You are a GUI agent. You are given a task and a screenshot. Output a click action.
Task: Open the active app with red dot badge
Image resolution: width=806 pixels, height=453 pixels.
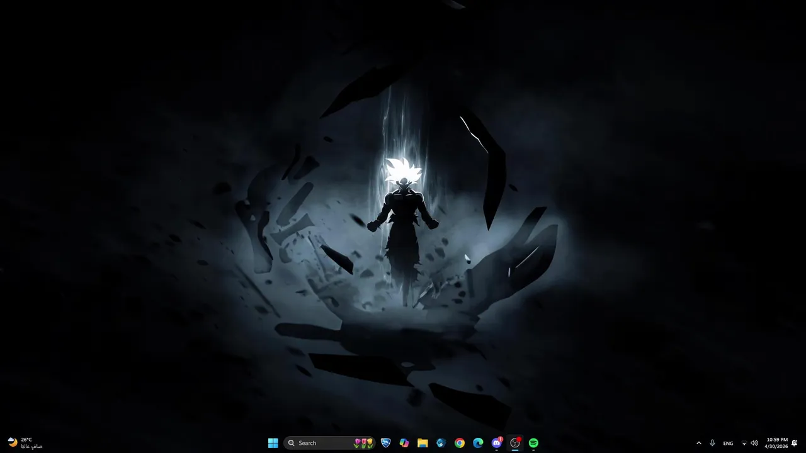515,443
